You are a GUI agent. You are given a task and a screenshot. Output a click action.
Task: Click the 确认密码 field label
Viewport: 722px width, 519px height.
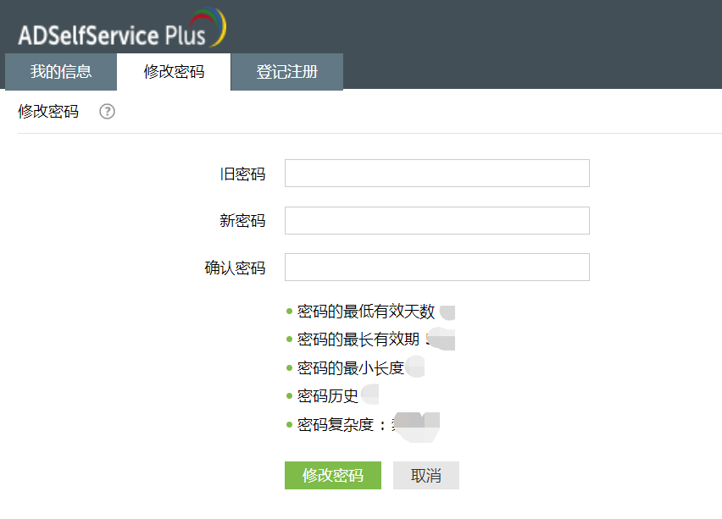click(235, 268)
